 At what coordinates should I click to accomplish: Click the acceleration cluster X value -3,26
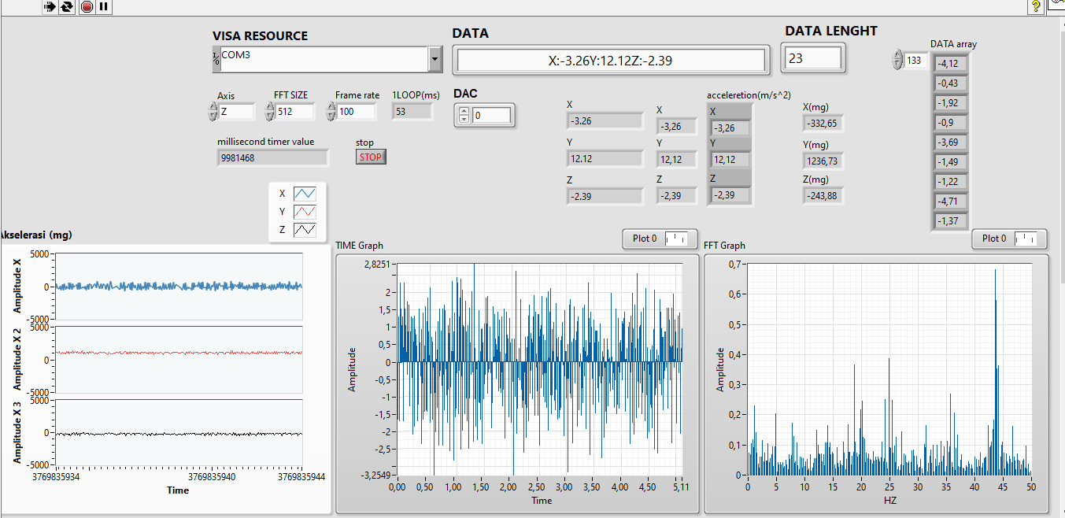point(730,128)
